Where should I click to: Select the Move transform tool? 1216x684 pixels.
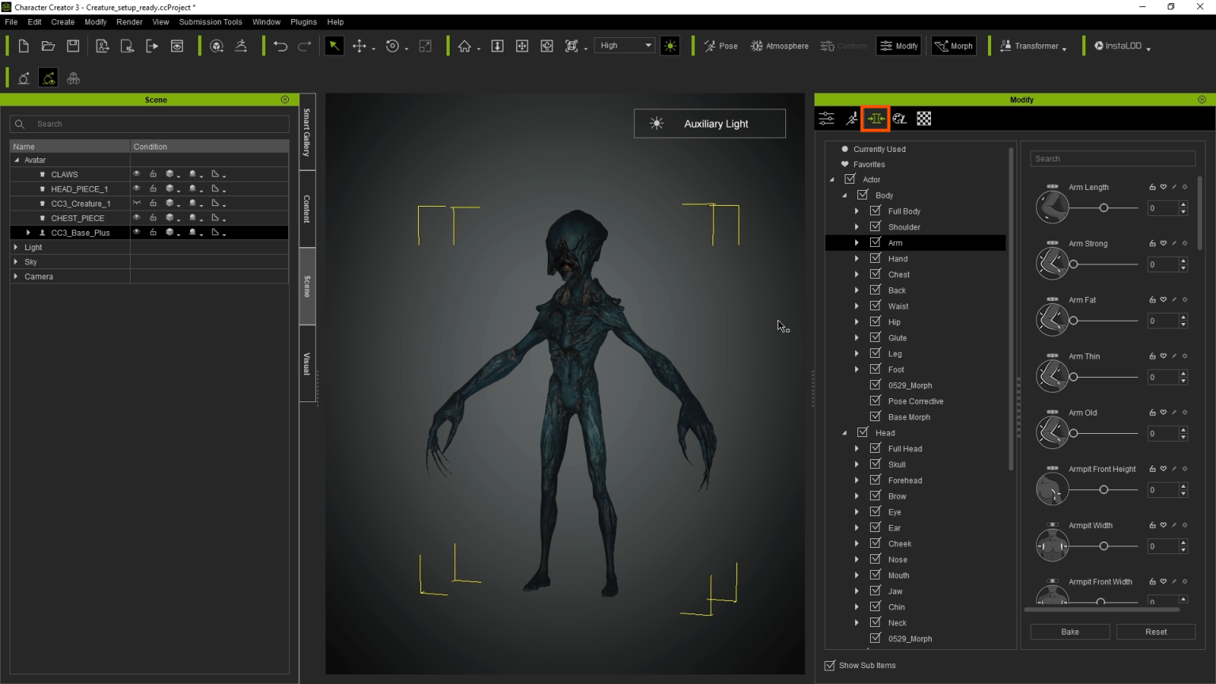[x=359, y=46]
